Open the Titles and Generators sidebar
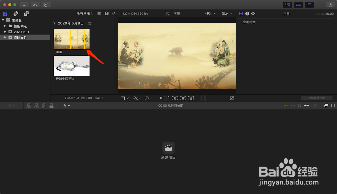This screenshot has height=194, width=337. 26,14
